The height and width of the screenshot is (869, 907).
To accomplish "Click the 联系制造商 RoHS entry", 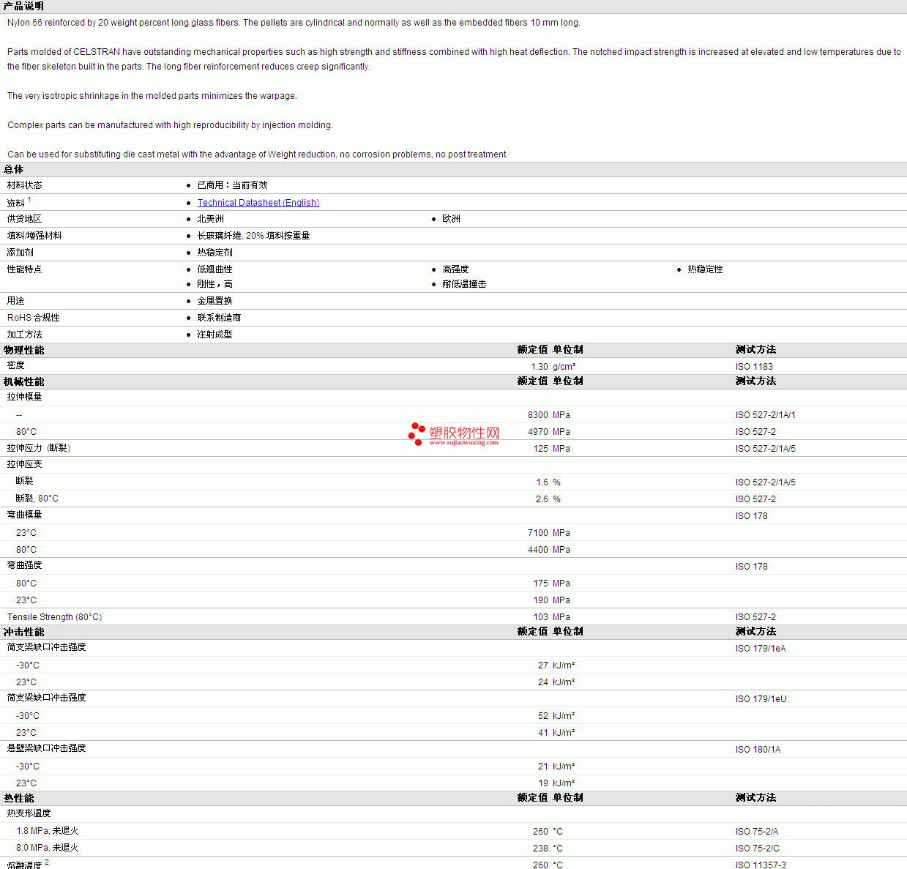I will point(219,318).
